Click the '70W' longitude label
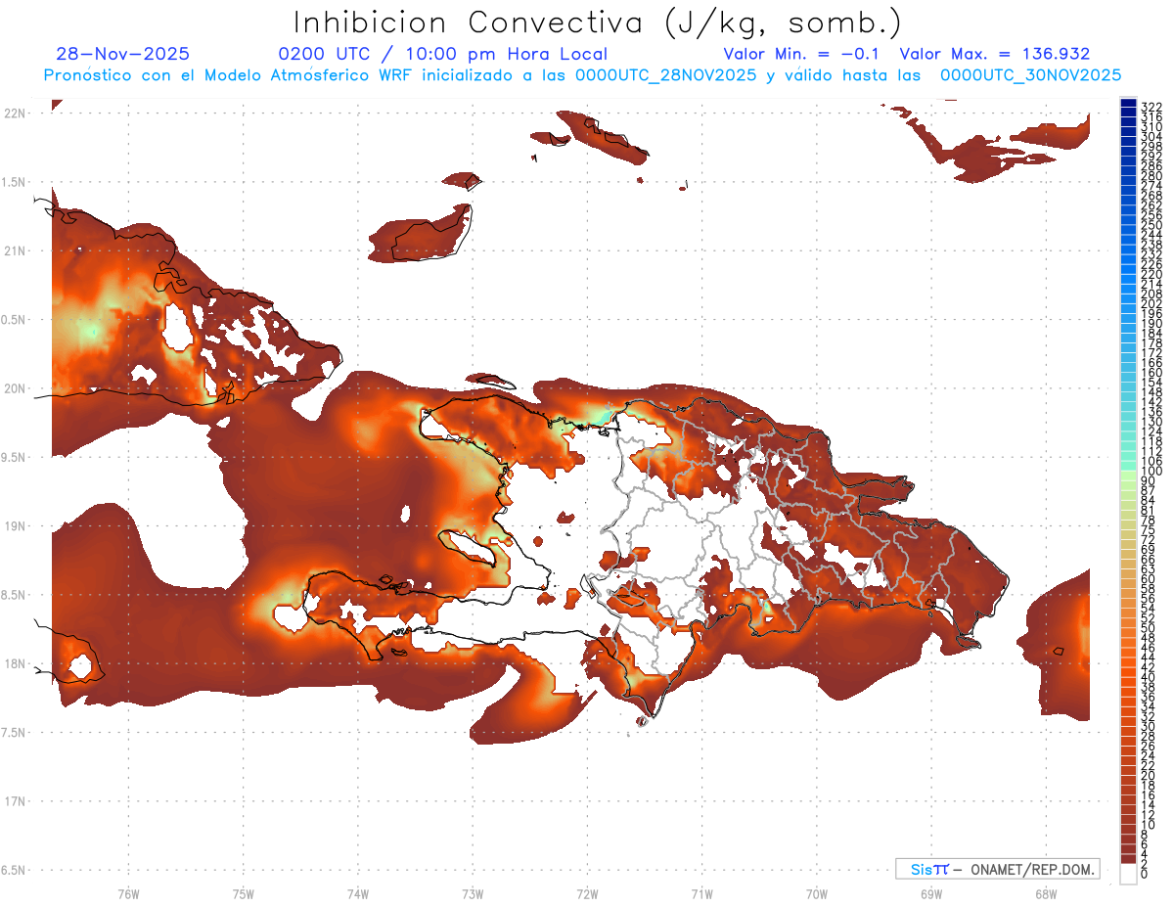The image size is (1174, 907). [816, 893]
